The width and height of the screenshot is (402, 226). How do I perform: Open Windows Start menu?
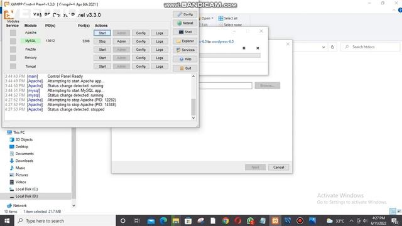pyautogui.click(x=7, y=220)
